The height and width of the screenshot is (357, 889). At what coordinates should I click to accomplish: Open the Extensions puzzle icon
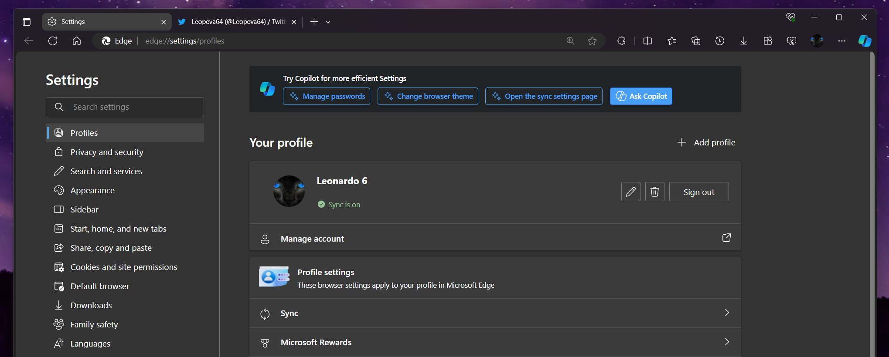coord(621,41)
